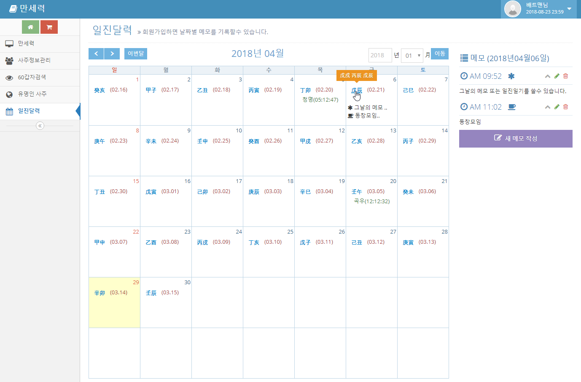Go to next month with right arrow

click(112, 54)
